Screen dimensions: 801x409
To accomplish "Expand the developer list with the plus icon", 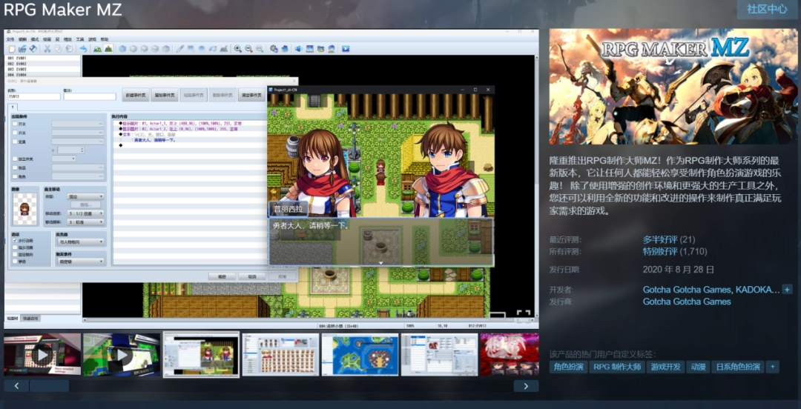I will coord(787,289).
